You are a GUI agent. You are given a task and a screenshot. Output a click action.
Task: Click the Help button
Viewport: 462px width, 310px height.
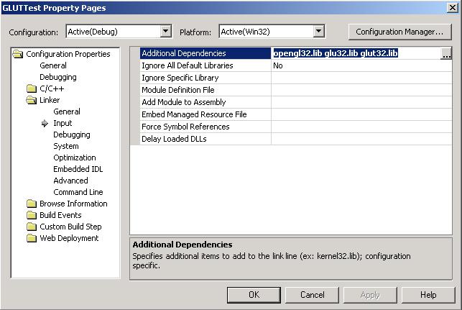[x=428, y=295]
